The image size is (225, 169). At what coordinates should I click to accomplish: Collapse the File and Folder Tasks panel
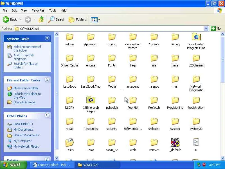coord(47,80)
